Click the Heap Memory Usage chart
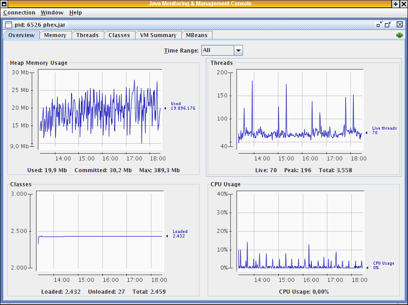The image size is (408, 305). click(x=100, y=110)
